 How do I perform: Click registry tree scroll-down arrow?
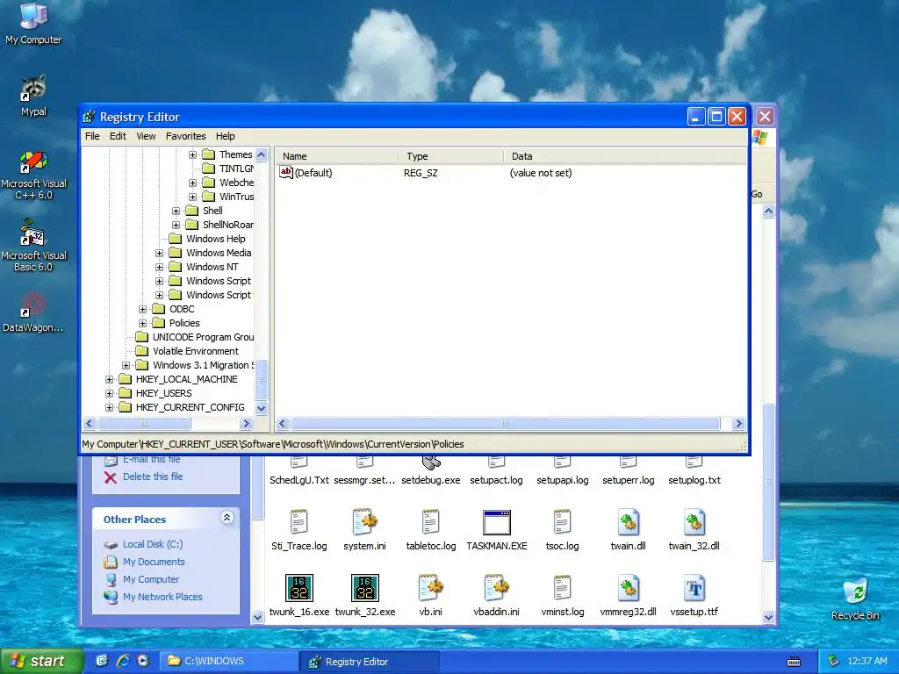point(262,408)
